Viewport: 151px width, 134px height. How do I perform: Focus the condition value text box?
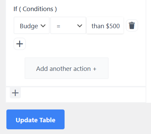click(105, 26)
